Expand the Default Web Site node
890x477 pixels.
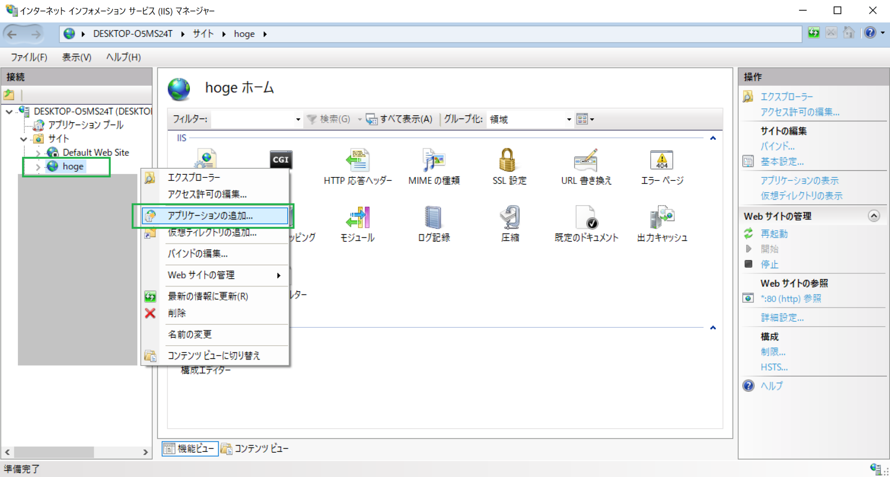click(38, 153)
